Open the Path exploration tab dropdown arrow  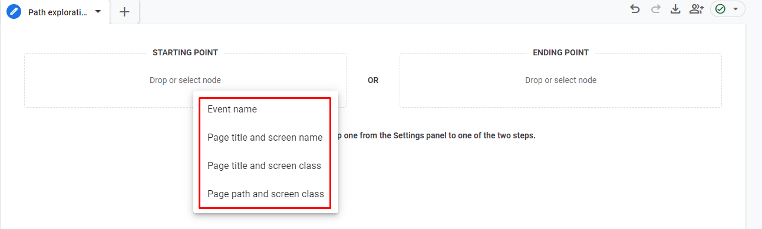point(98,12)
